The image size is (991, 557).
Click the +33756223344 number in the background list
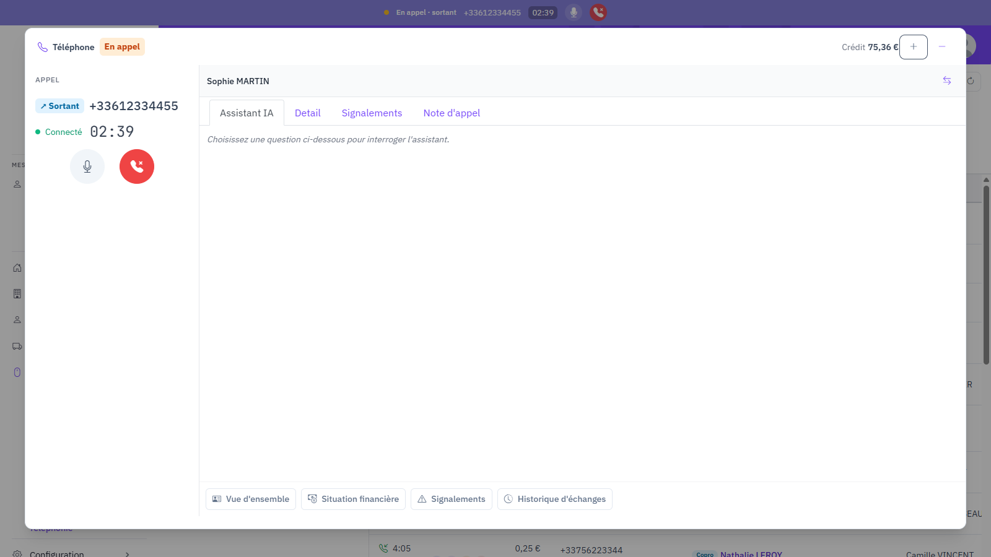tap(592, 550)
